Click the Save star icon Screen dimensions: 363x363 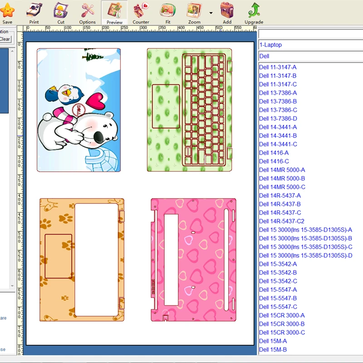point(7,10)
